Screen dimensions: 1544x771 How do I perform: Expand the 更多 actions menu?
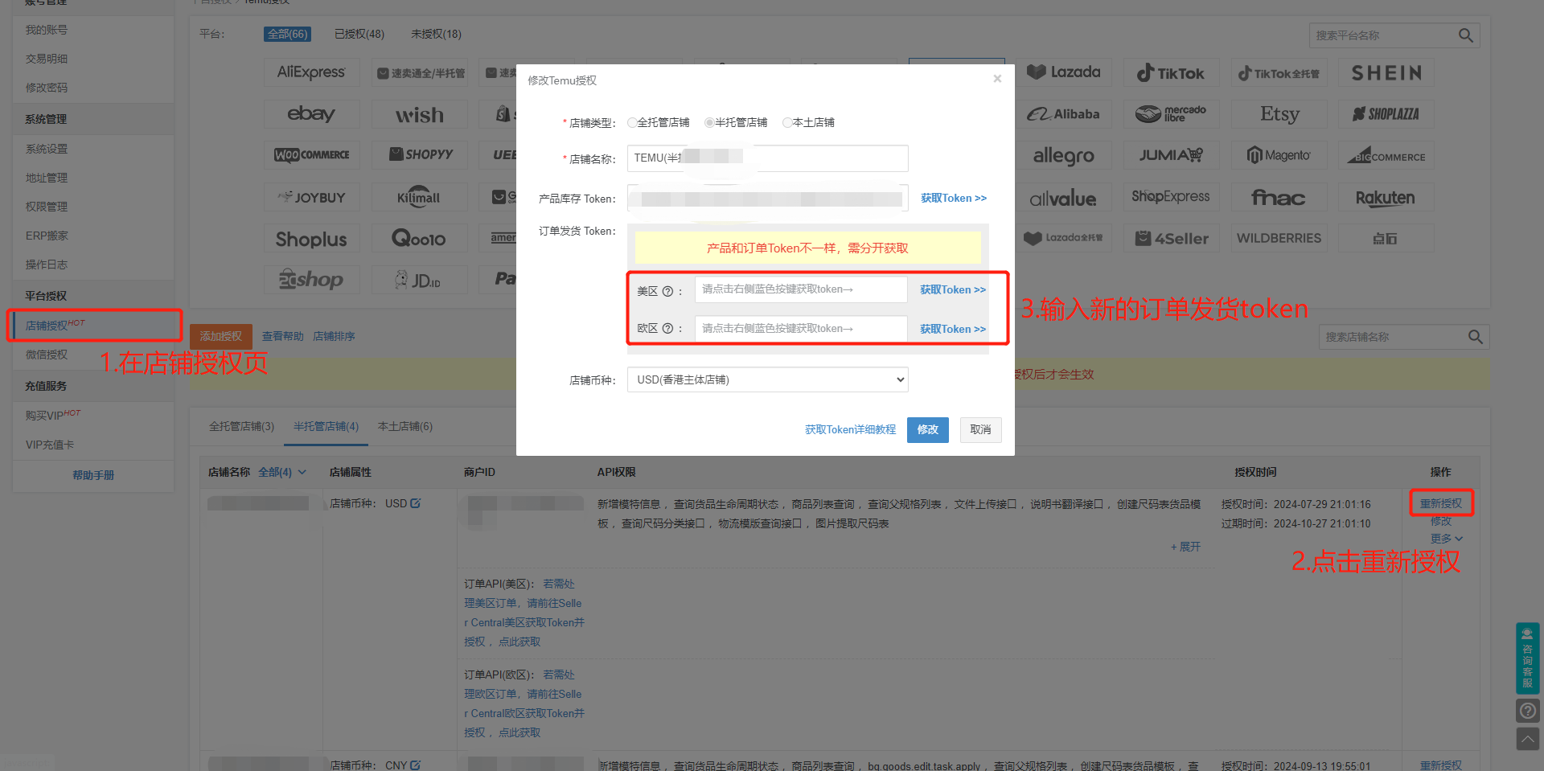(x=1446, y=539)
